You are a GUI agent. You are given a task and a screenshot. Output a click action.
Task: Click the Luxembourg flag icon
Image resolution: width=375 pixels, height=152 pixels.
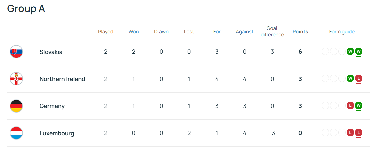[x=16, y=133]
